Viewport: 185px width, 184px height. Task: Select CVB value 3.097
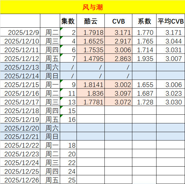(x=118, y=93)
